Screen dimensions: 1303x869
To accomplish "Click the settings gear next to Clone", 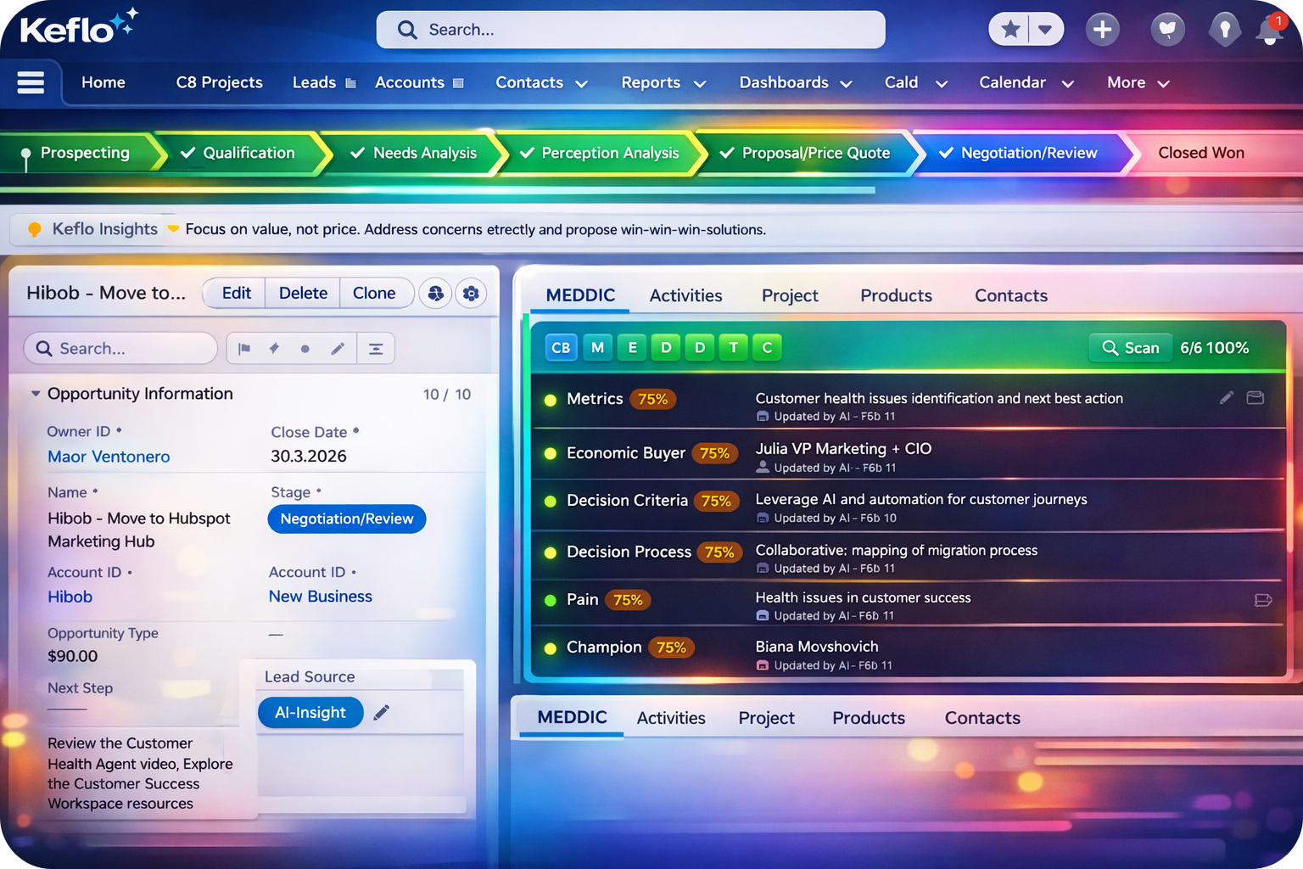I will tap(471, 294).
